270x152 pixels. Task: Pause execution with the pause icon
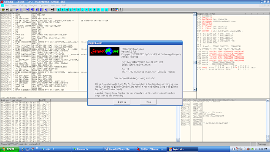(x=22, y=10)
